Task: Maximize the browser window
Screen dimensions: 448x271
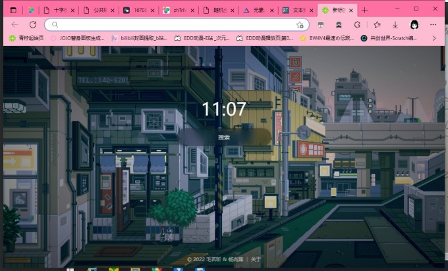Action: 416,9
